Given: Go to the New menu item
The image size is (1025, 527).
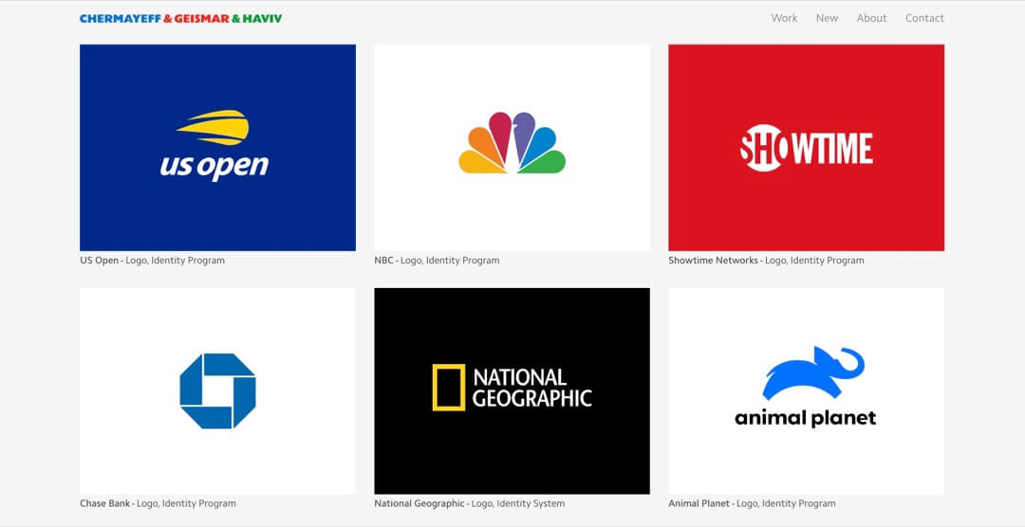Looking at the screenshot, I should [827, 18].
